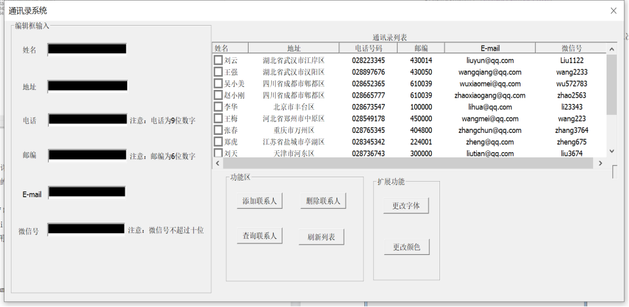The width and height of the screenshot is (629, 307).
Task: Click phone number 028652365
Action: tap(368, 83)
